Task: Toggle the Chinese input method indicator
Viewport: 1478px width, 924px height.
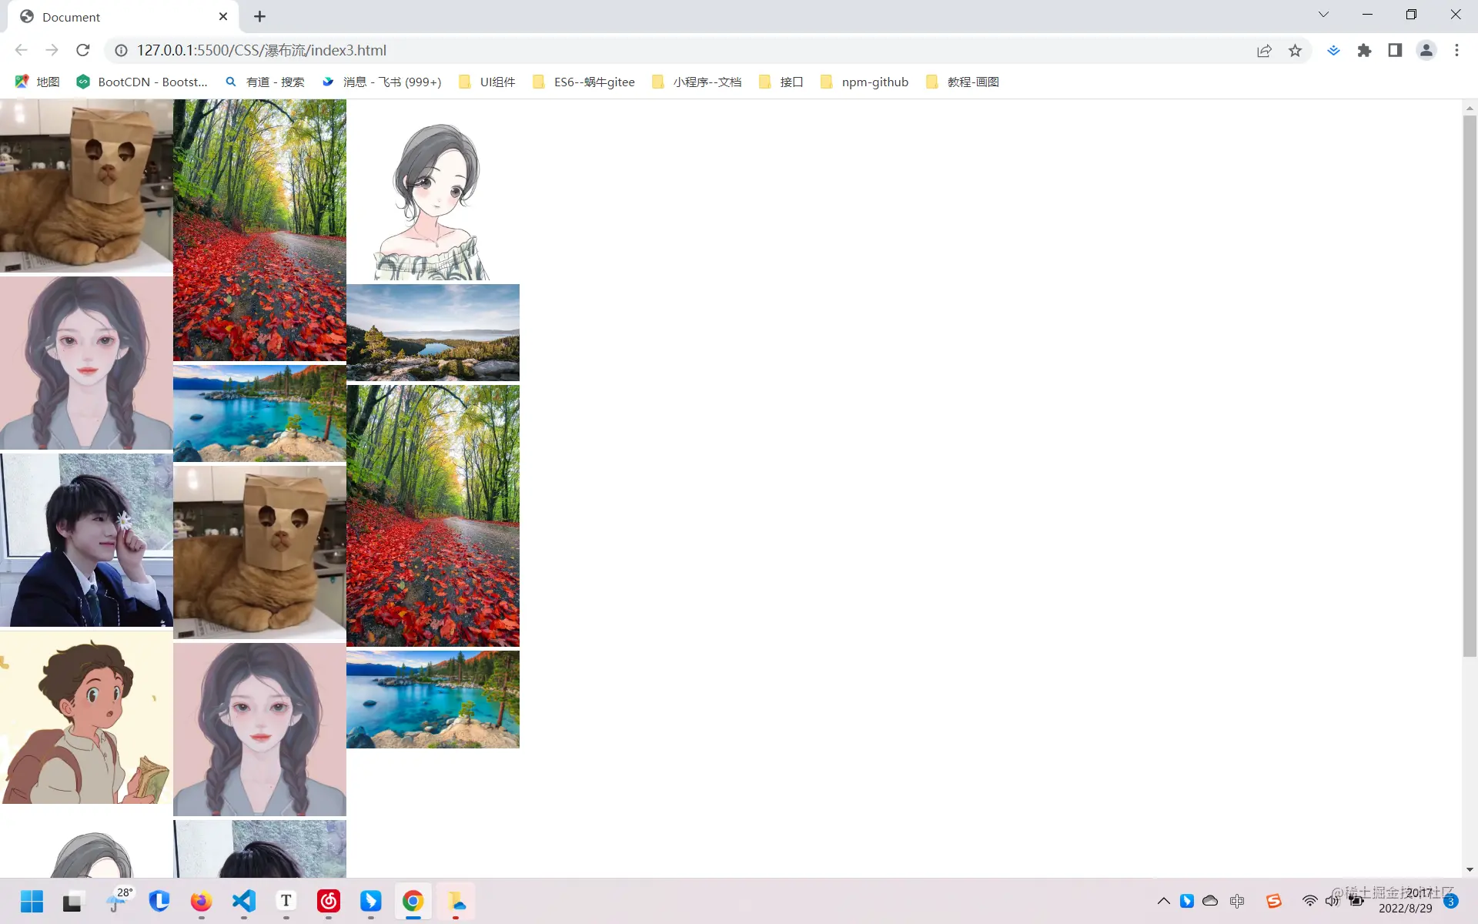Action: click(x=1237, y=901)
